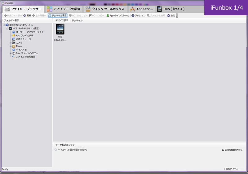Image resolution: width=248 pixels, height=174 pixels.
Task: Expand the Raw ファイルシステム node
Action: 11,53
